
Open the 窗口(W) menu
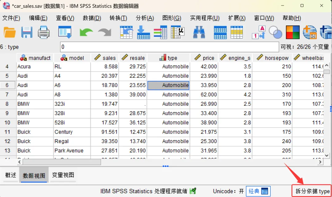[x=264, y=18]
